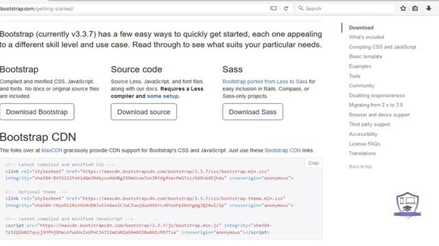Click the 'Sass' heading

[x=233, y=70]
